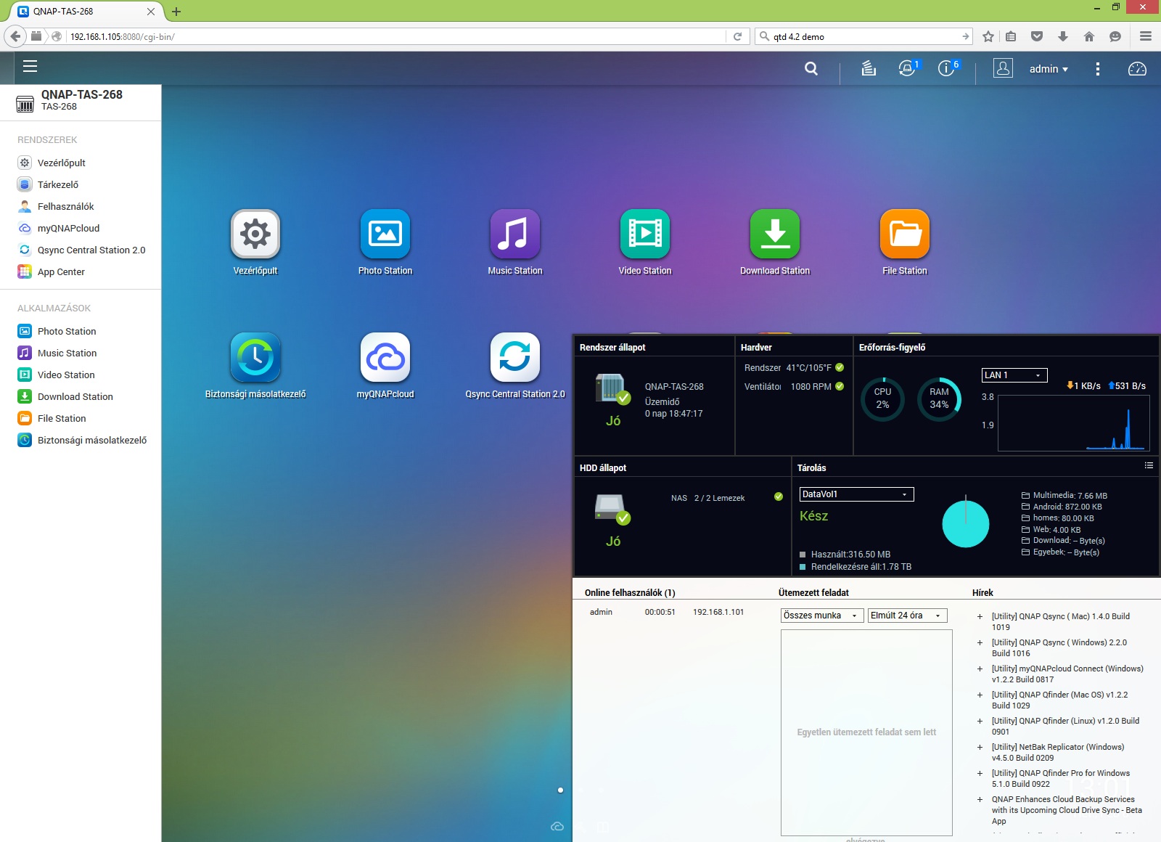Open a new browser tab

point(176,12)
